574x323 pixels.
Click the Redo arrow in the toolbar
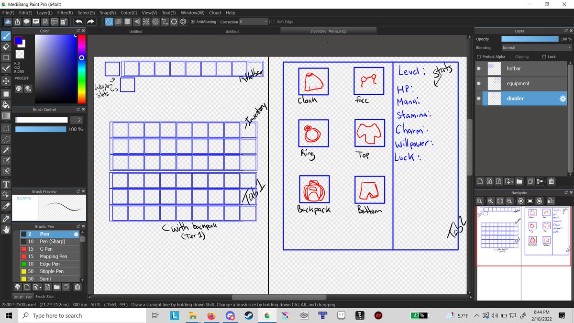[91, 22]
